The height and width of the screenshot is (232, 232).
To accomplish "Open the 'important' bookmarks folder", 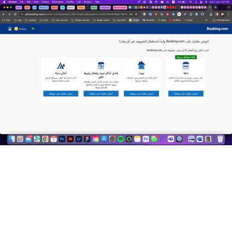I will click(119, 20).
